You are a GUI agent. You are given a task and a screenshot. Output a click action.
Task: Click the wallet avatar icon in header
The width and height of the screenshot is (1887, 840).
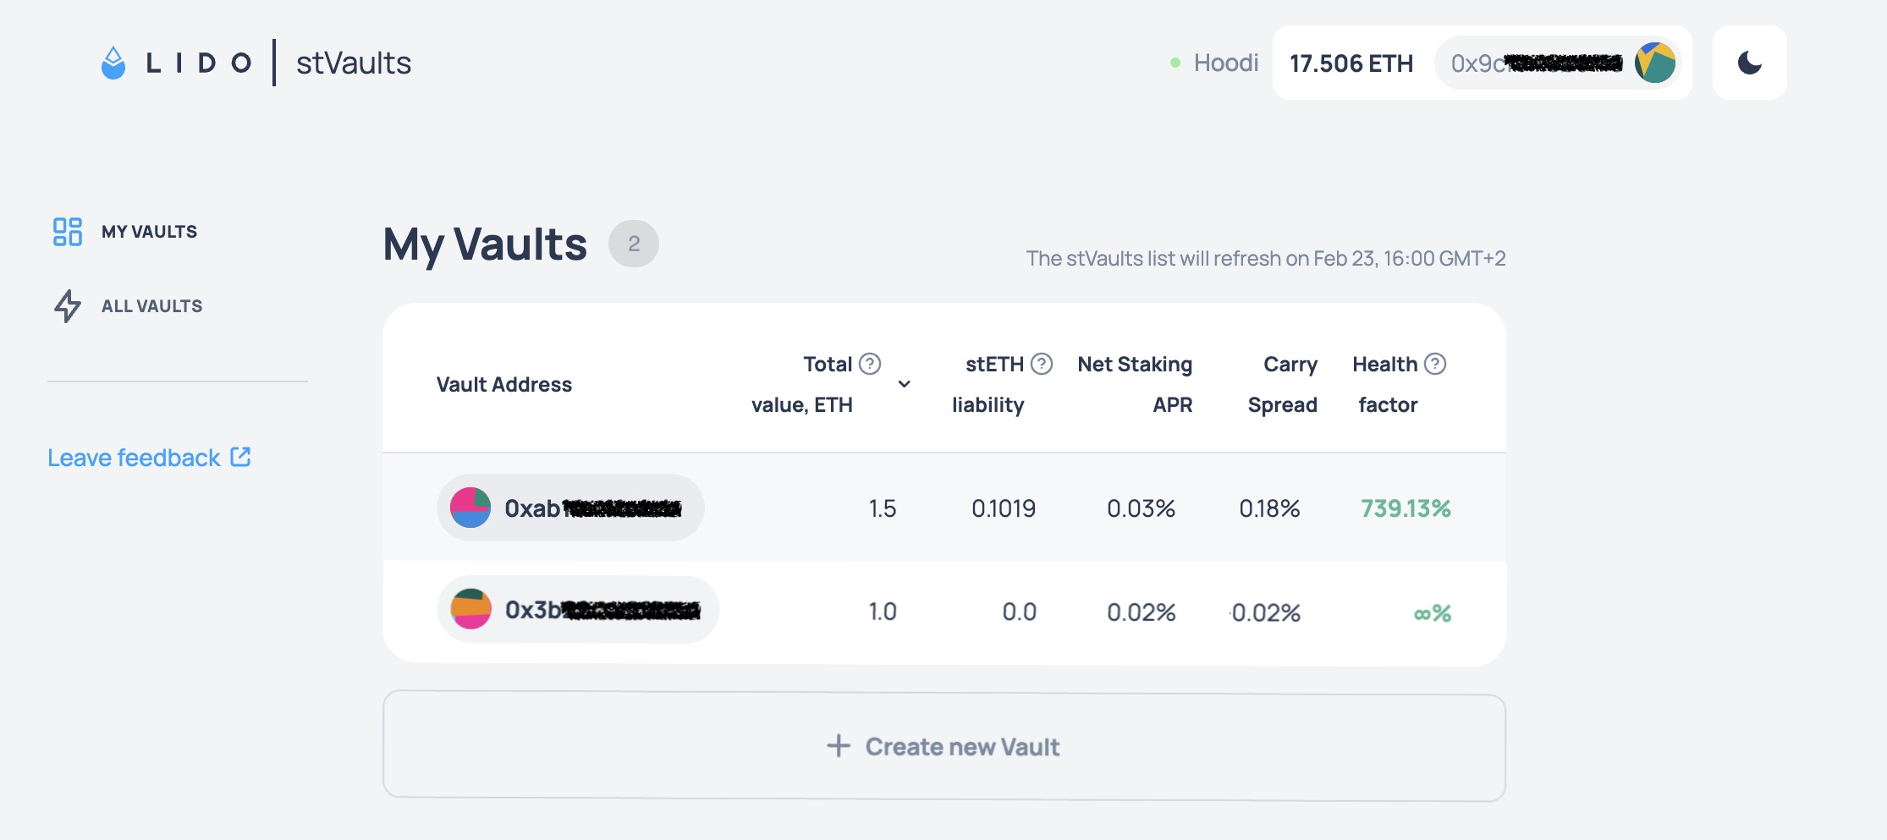click(x=1655, y=63)
